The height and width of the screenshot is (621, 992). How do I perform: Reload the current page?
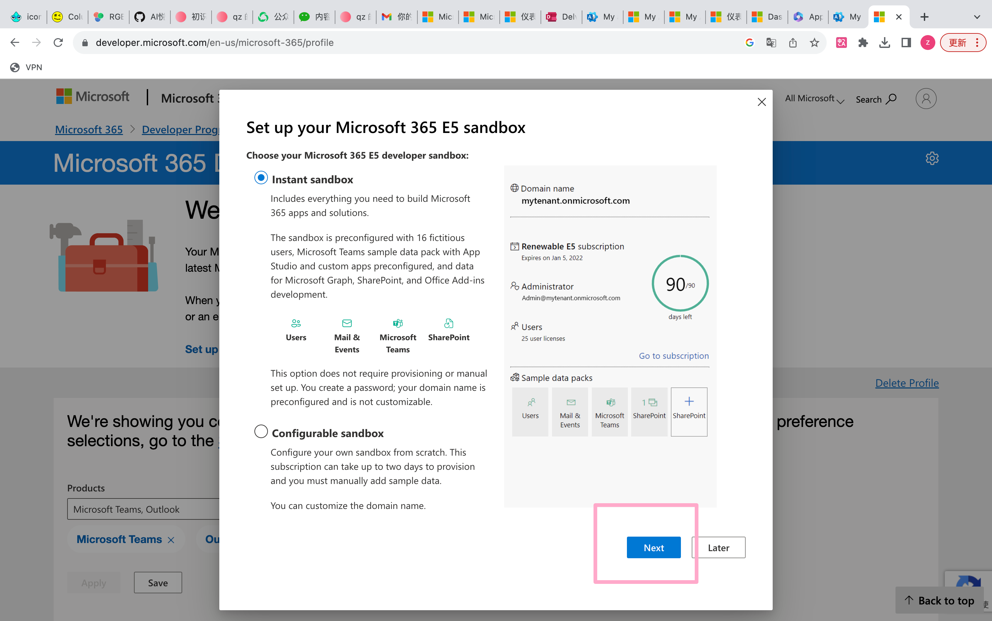[58, 42]
